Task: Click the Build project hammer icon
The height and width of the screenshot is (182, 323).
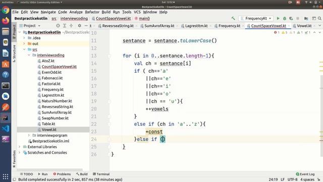Action: pos(233,18)
